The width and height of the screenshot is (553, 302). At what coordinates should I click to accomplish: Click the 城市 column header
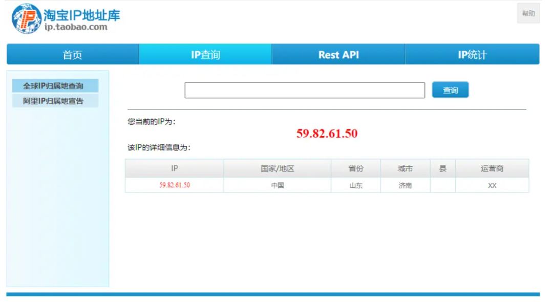coord(405,168)
